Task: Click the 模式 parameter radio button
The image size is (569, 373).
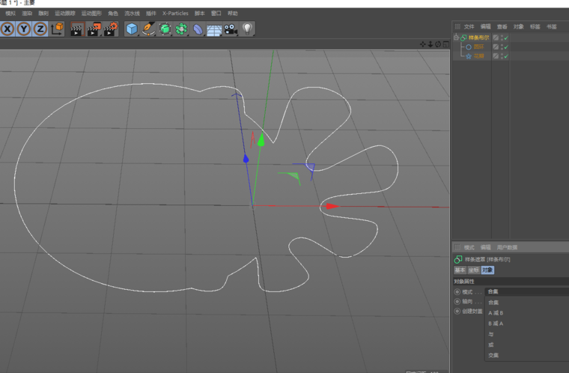Action: click(457, 291)
